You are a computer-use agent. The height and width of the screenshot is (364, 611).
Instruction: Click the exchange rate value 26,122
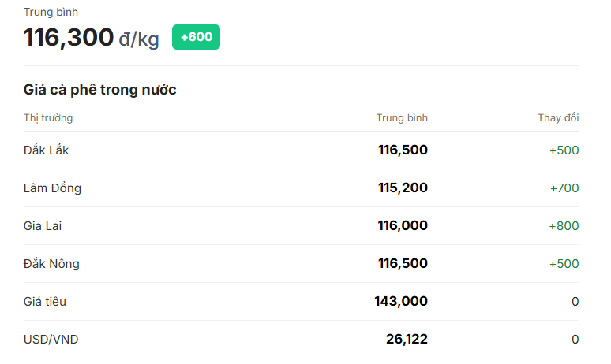coord(407,340)
